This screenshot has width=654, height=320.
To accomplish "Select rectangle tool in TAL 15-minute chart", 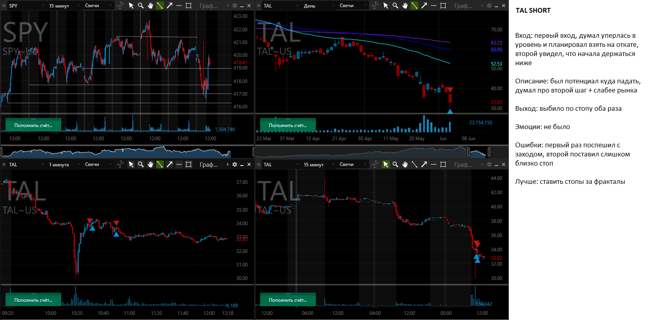I will (443, 164).
